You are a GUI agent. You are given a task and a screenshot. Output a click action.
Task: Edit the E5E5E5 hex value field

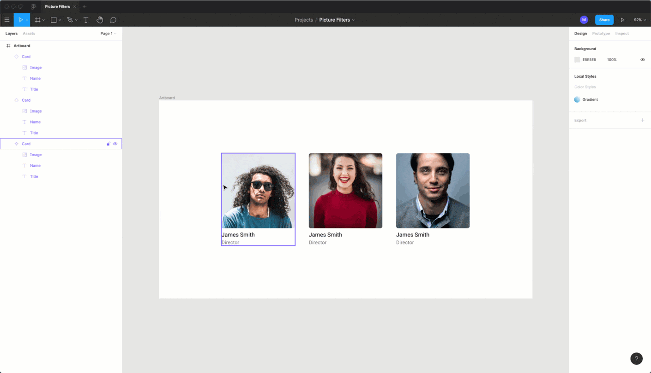pos(589,60)
